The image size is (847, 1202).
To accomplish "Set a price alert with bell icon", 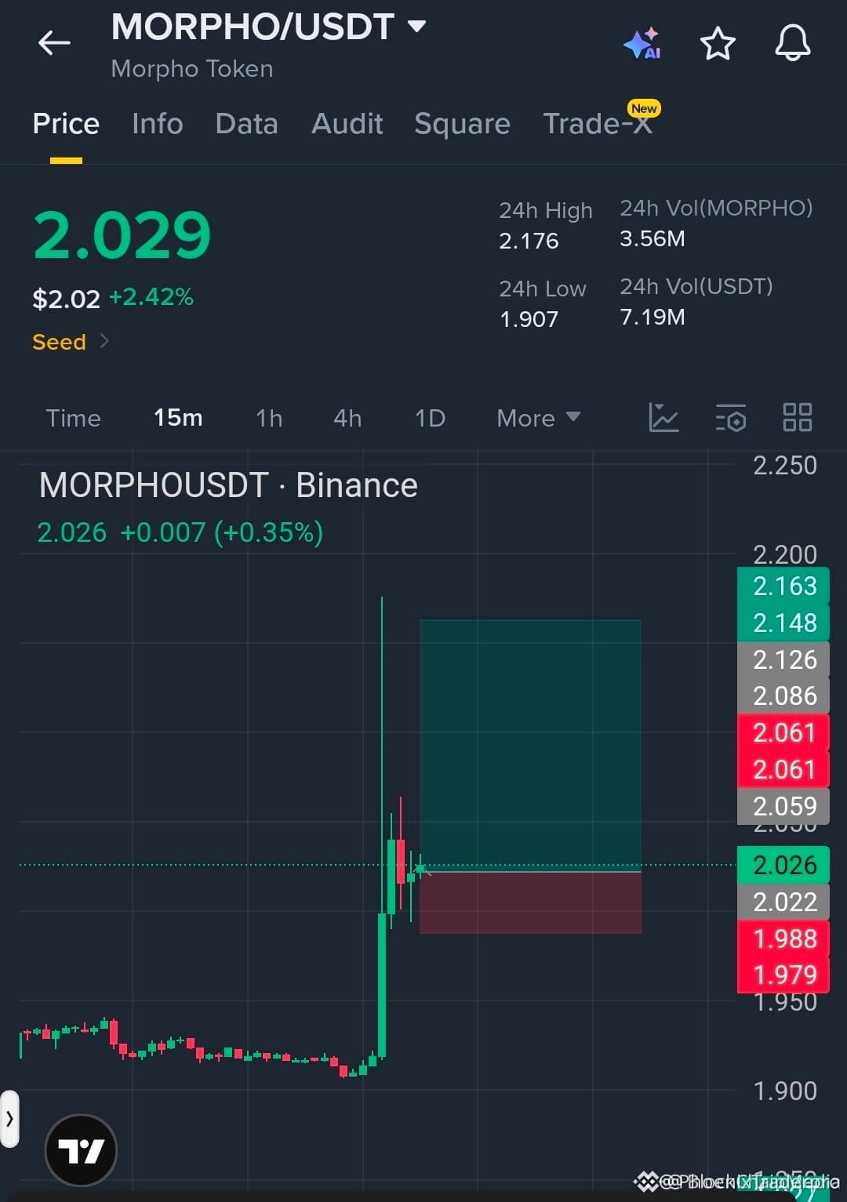I will pyautogui.click(x=793, y=42).
